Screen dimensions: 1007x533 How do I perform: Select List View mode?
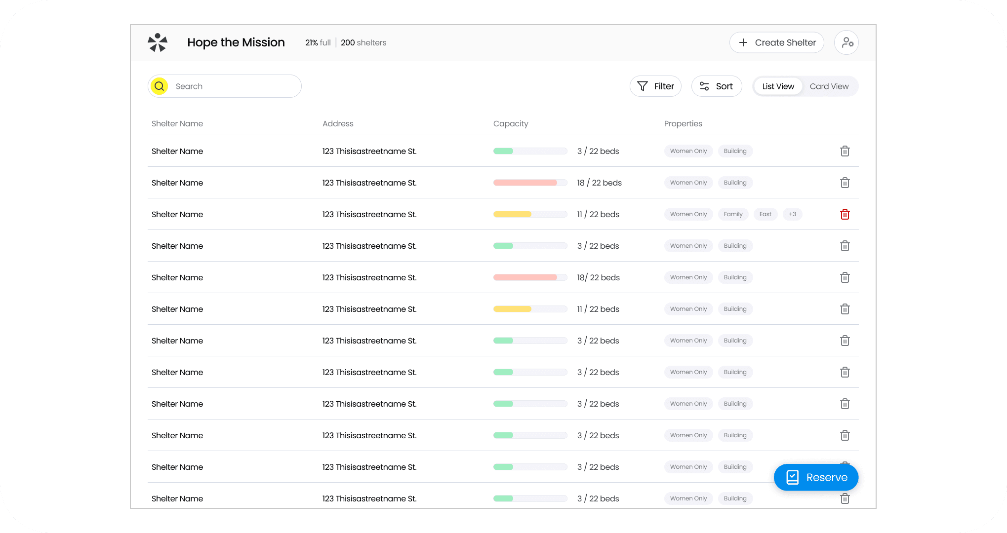778,86
